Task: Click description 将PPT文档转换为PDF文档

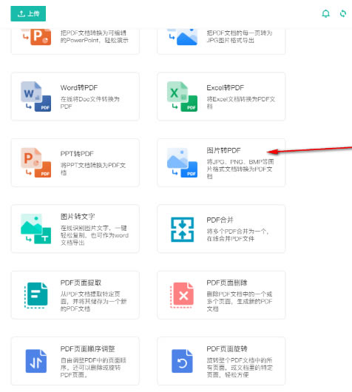Action: click(93, 169)
